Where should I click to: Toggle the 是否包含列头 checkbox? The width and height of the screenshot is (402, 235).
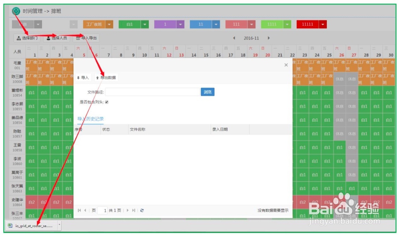pyautogui.click(x=107, y=102)
